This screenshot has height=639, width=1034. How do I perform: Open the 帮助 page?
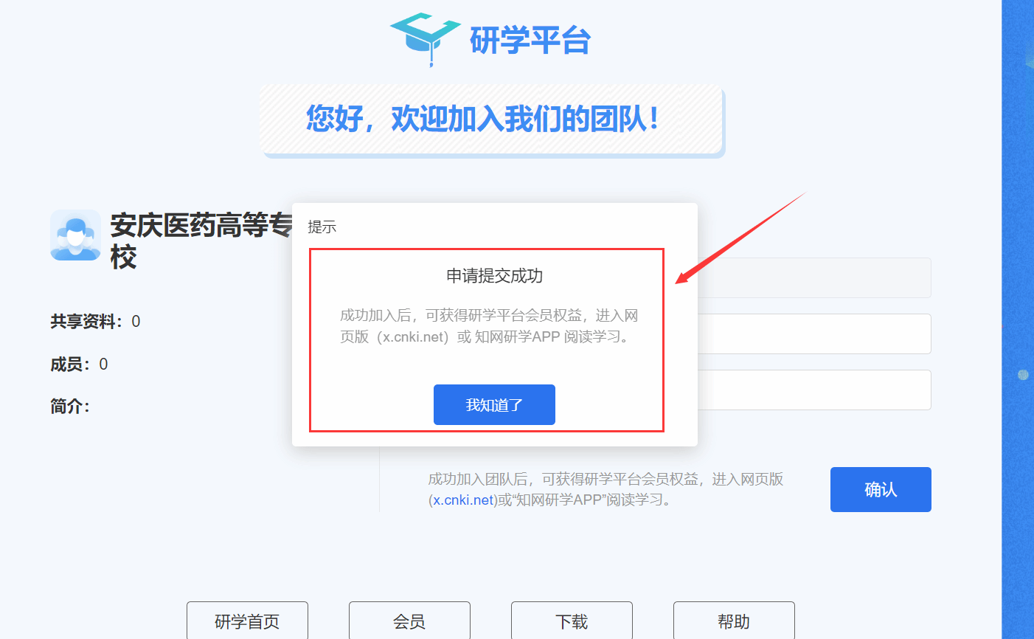pos(734,621)
